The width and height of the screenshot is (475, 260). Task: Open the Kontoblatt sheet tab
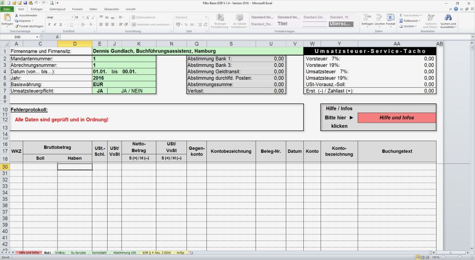coord(99,253)
